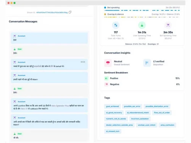
Task: Click the Bot speaking timeline bar
Action: click(142, 10)
